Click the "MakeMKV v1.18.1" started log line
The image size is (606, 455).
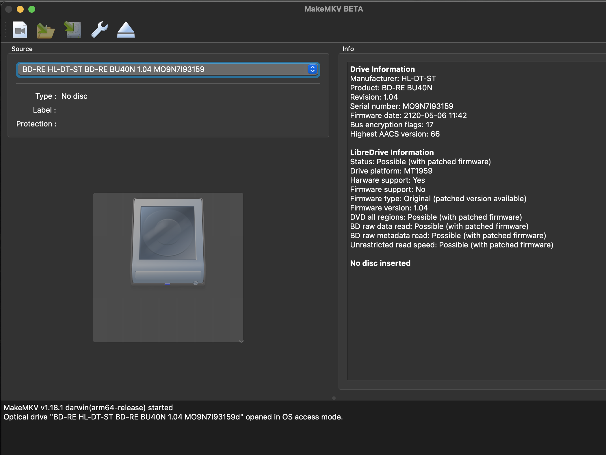point(88,408)
